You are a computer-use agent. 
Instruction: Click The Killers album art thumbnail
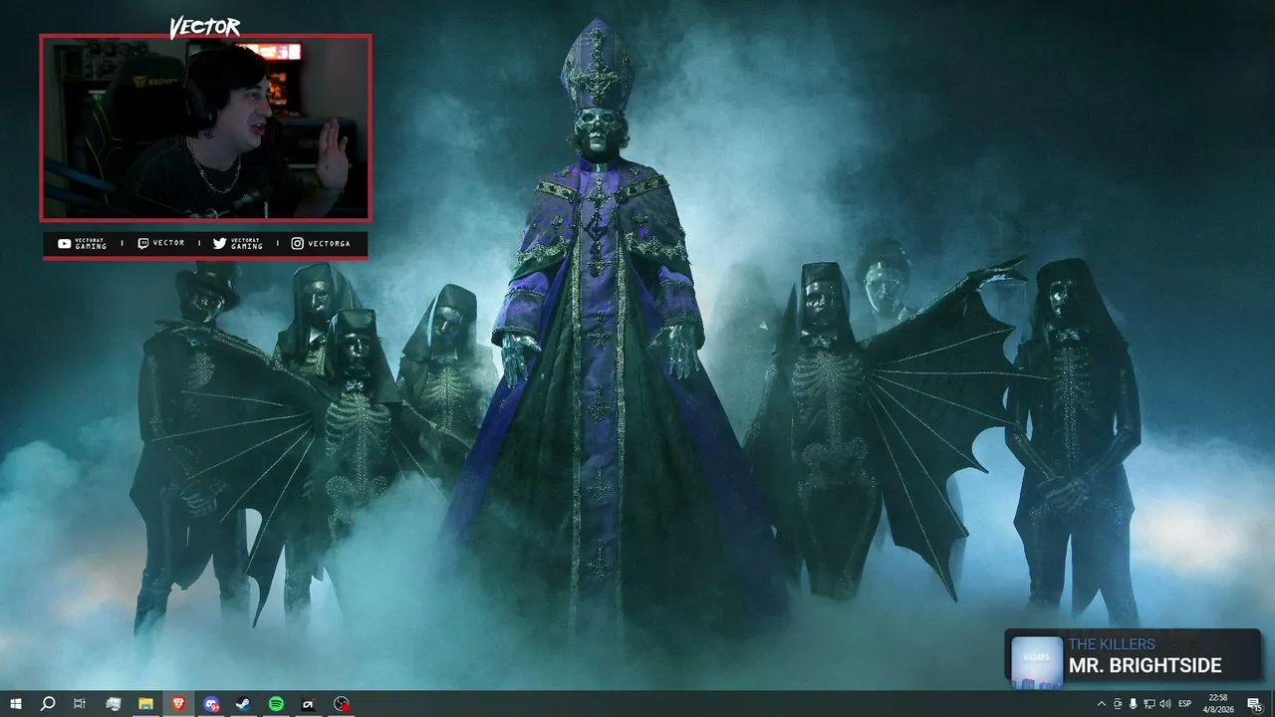click(1037, 661)
